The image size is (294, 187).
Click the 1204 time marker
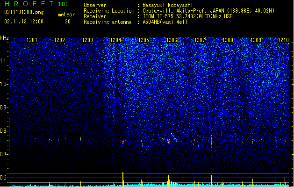116,40
